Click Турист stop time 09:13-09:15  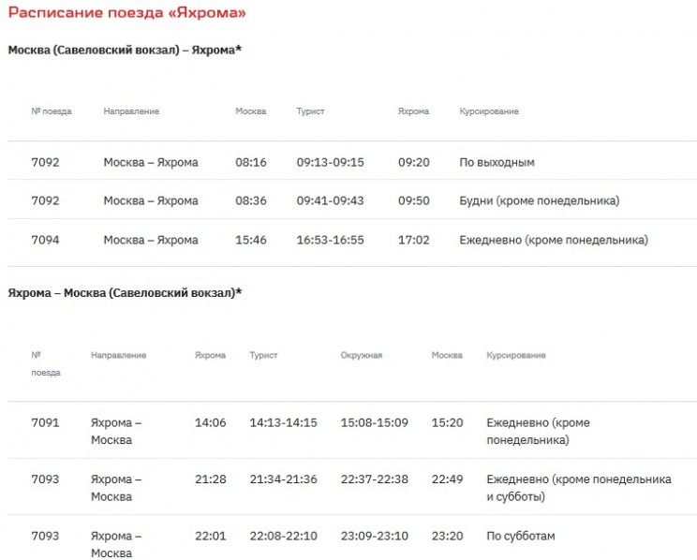331,162
